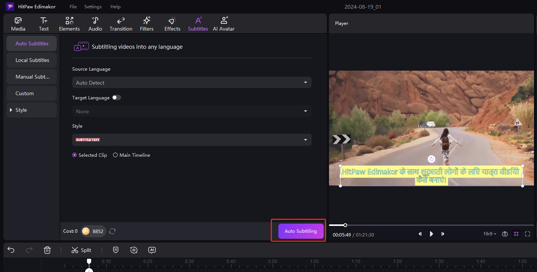
Task: Select Local Subtitles in the sidebar
Action: (32, 60)
